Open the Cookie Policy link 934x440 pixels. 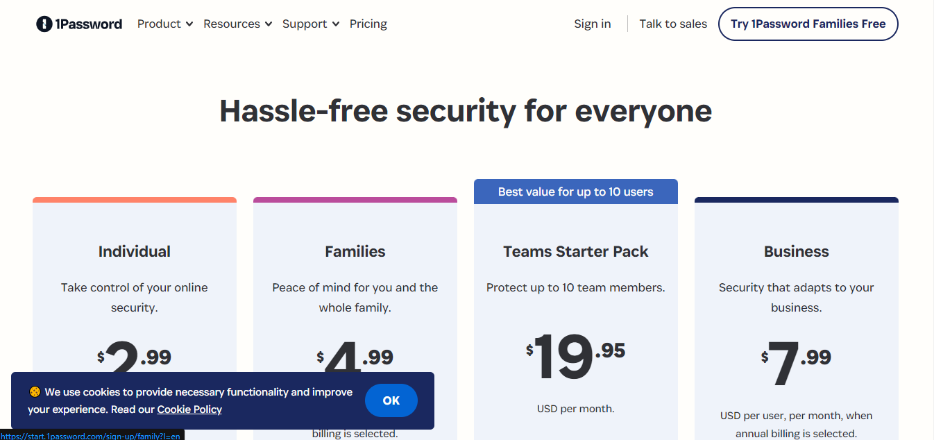[x=189, y=409]
